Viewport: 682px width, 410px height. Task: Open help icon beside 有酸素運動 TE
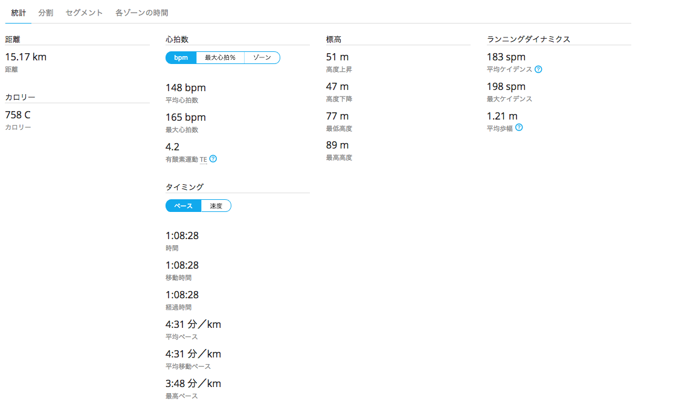pyautogui.click(x=213, y=159)
